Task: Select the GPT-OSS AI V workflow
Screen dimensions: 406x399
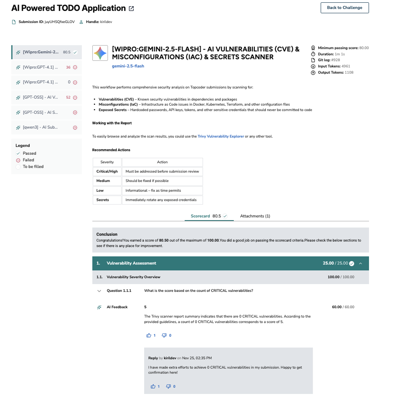Action: [47, 98]
